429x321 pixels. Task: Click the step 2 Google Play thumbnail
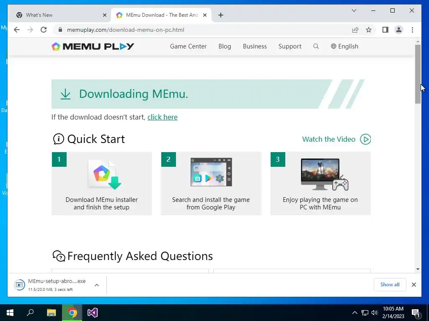tap(211, 172)
